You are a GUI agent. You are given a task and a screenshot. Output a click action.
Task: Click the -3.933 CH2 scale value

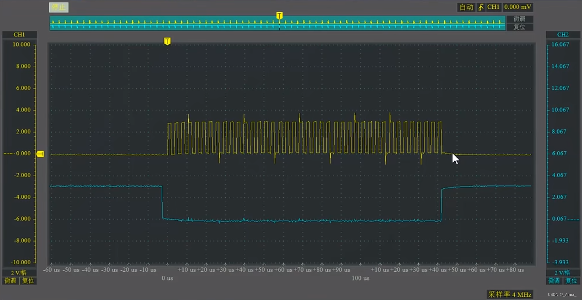pyautogui.click(x=560, y=262)
